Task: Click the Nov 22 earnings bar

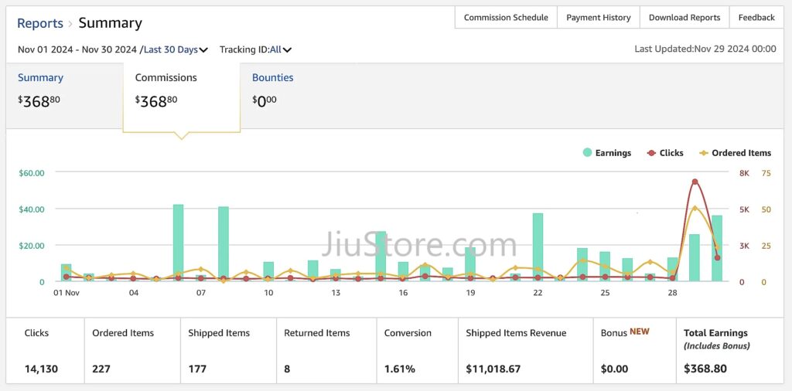Action: pos(538,247)
